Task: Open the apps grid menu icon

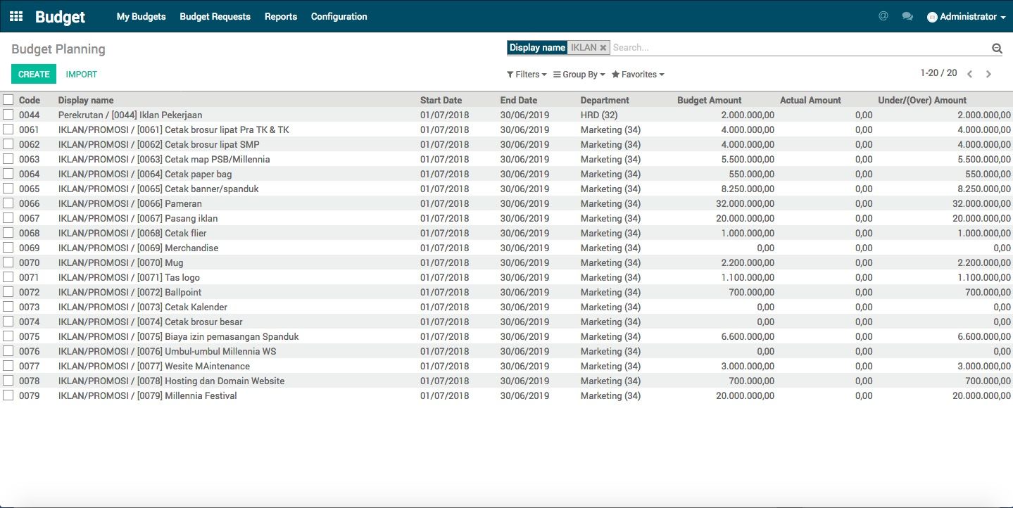Action: [15, 16]
